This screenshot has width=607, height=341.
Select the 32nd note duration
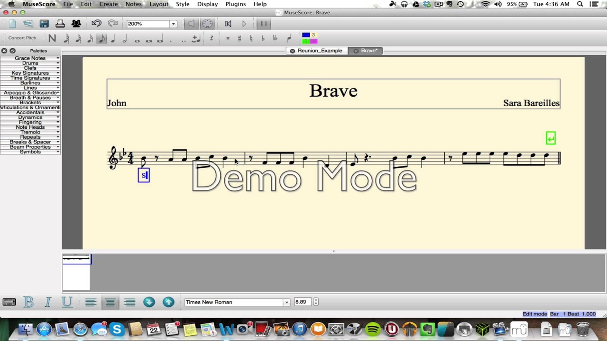tap(78, 39)
